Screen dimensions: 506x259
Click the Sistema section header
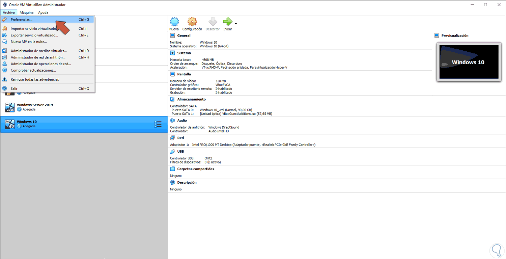pyautogui.click(x=184, y=53)
